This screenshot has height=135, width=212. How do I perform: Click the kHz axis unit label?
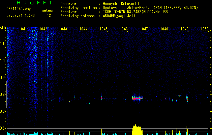pos(3,27)
